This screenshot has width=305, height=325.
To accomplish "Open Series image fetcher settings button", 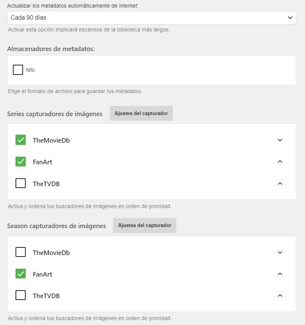I will point(141,114).
